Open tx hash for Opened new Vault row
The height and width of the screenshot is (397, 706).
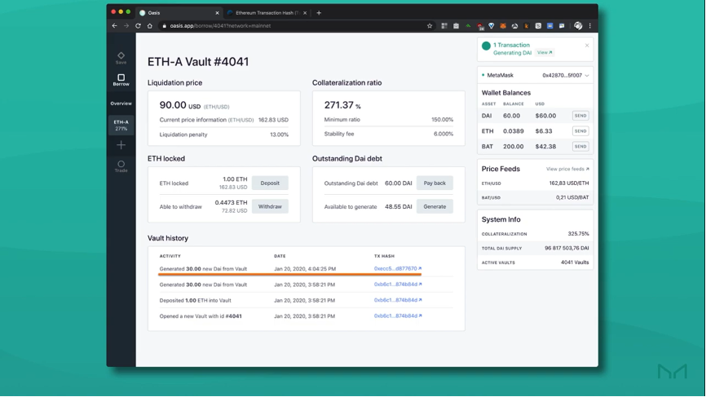coord(398,315)
